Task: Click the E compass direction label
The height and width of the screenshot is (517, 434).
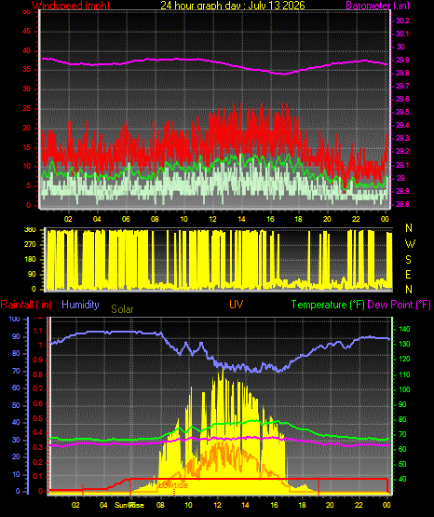Action: [x=408, y=275]
